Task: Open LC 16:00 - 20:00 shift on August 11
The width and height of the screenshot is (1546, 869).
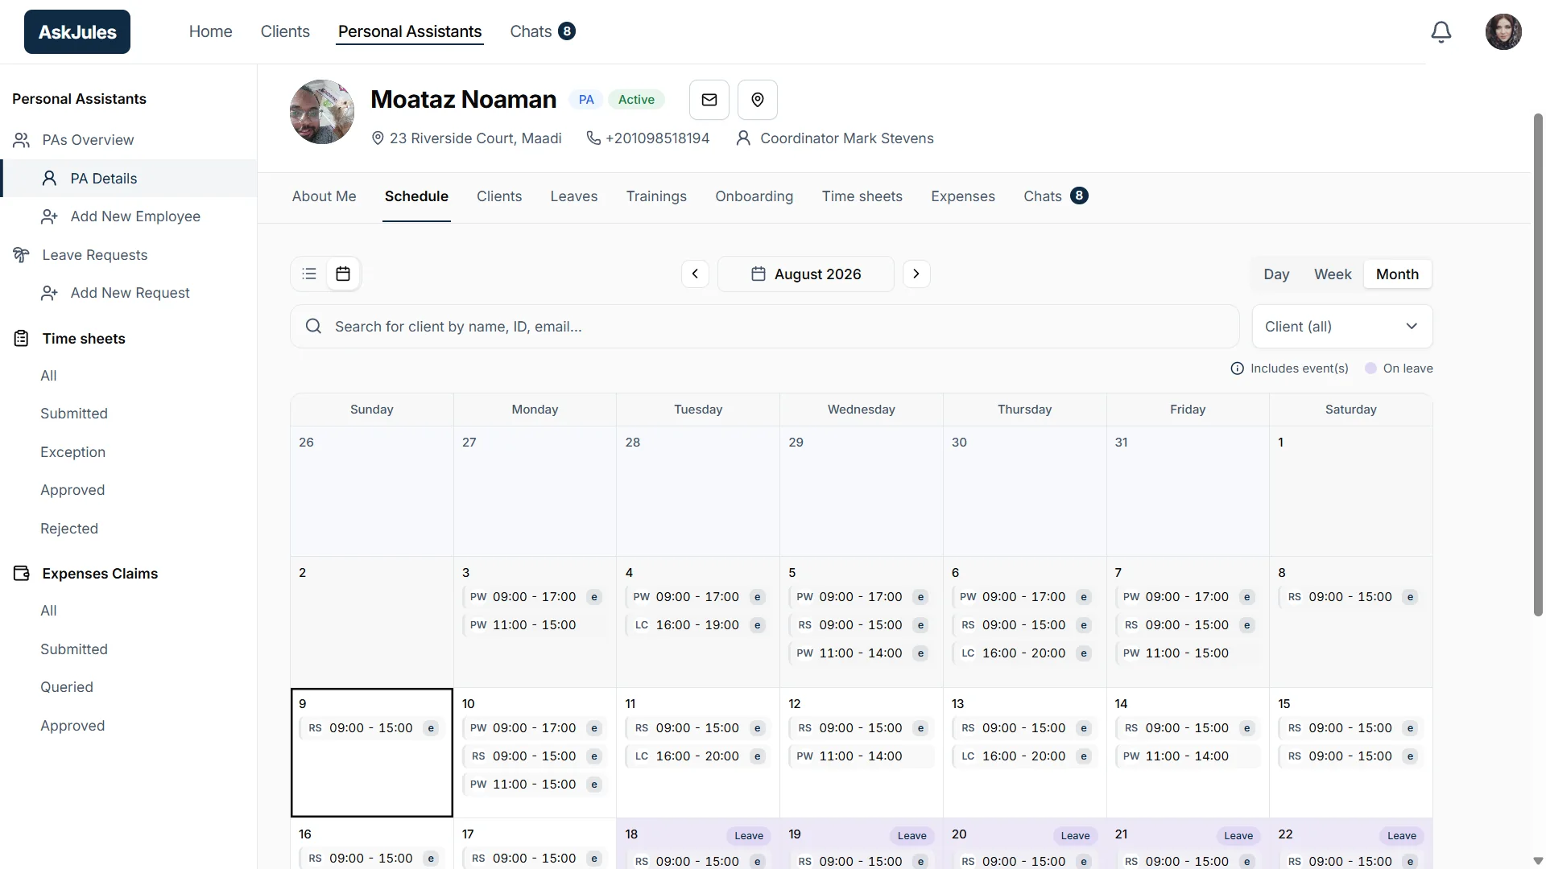Action: (697, 756)
